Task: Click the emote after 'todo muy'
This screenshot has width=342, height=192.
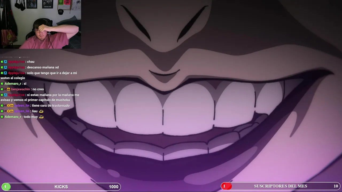Action: click(x=41, y=117)
